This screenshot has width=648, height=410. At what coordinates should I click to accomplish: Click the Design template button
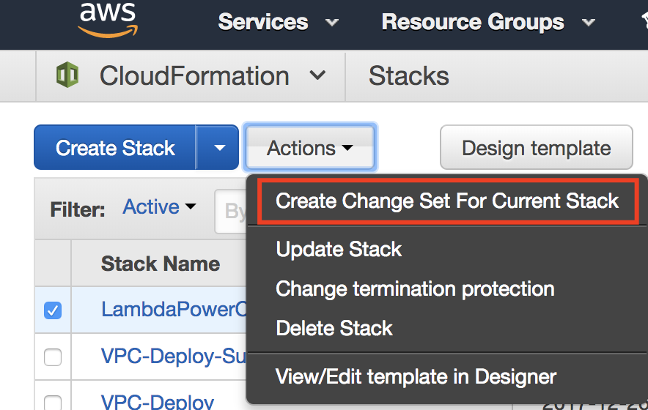pos(536,148)
